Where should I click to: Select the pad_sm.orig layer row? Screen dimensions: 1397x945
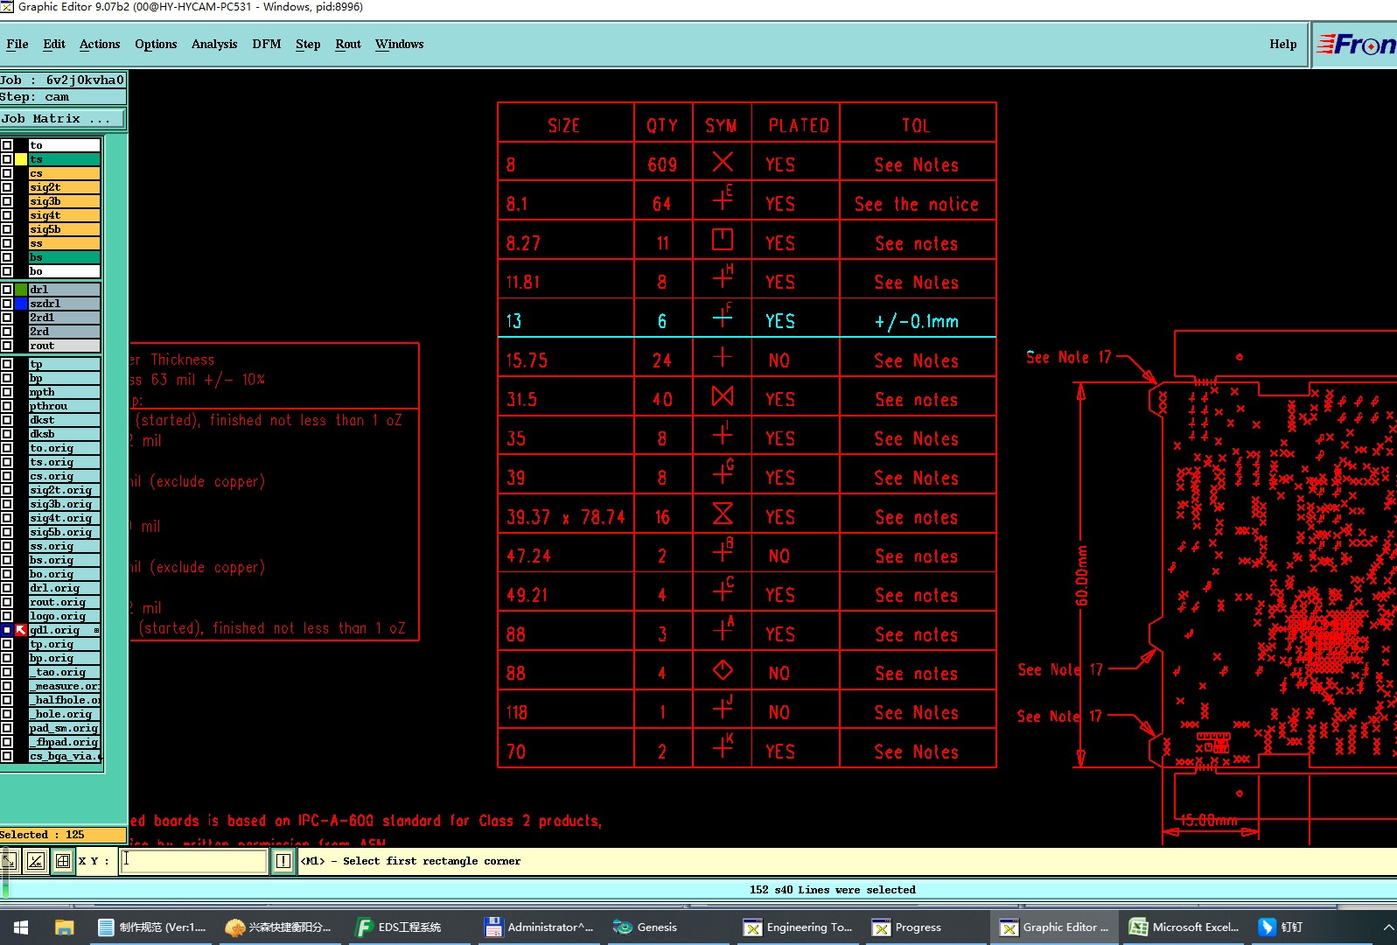65,728
